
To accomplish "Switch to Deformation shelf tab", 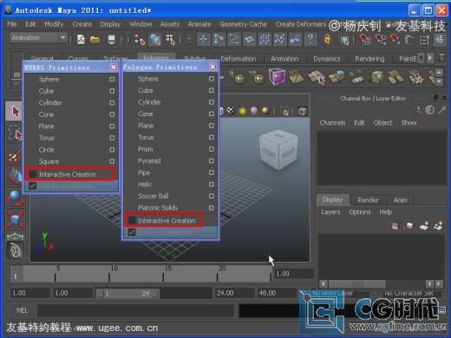I will tap(239, 59).
